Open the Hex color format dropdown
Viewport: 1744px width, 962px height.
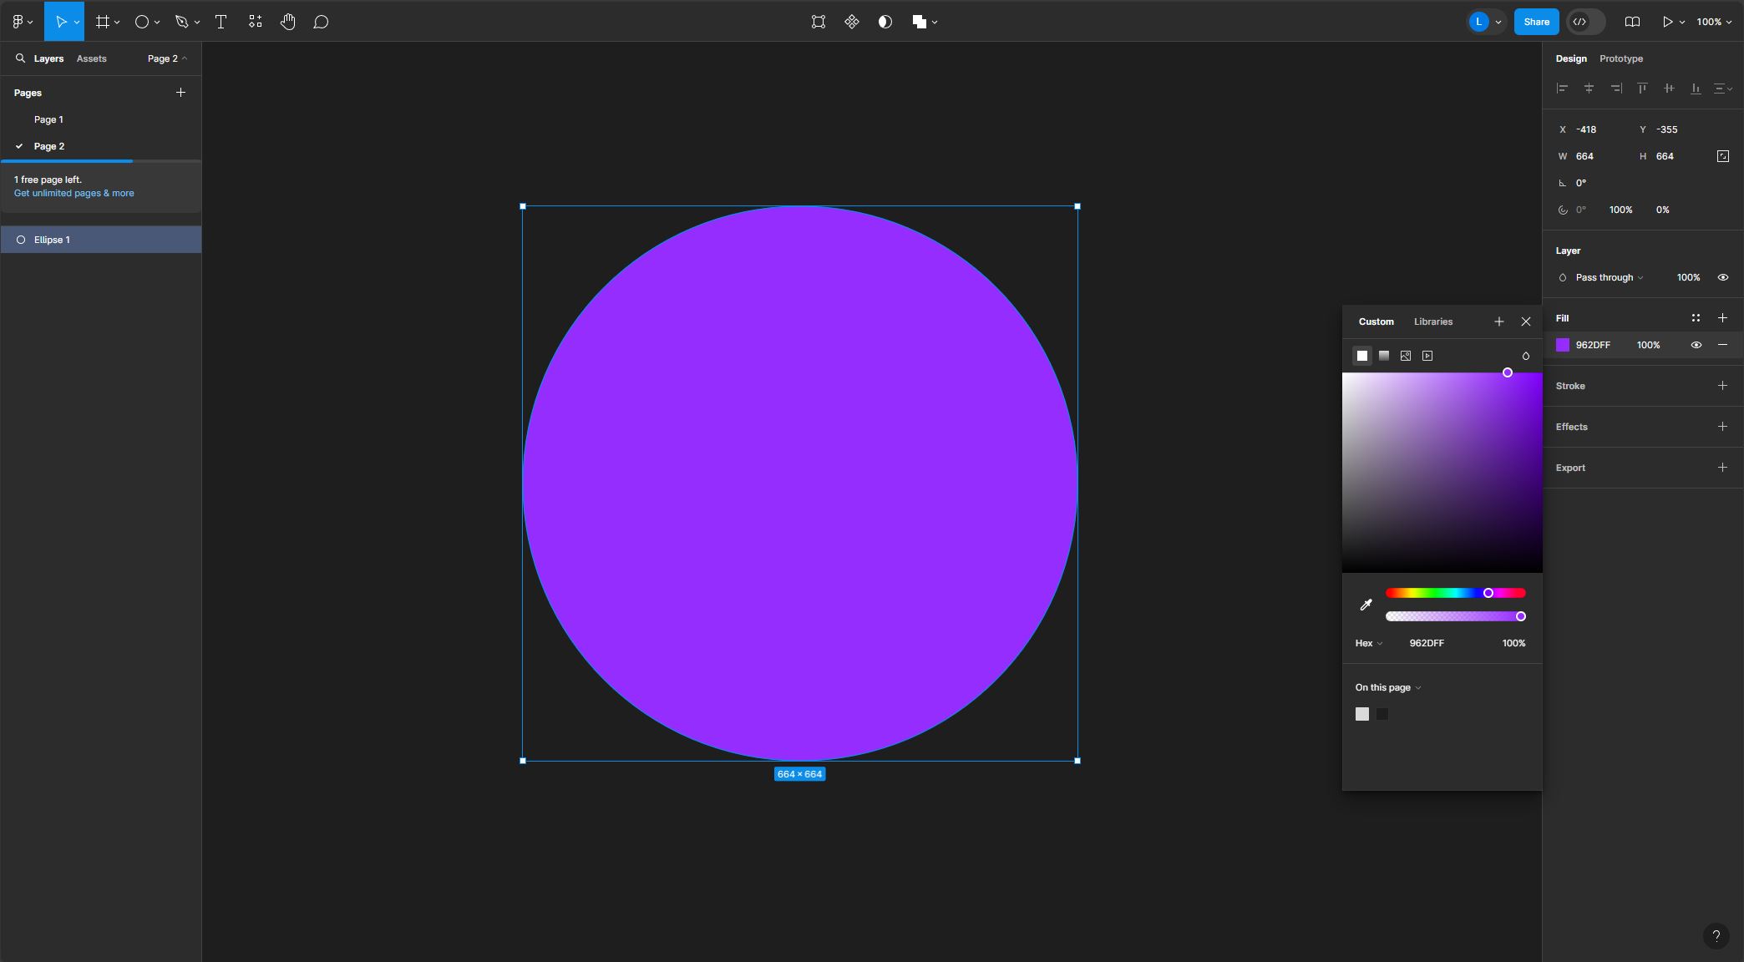(1368, 643)
